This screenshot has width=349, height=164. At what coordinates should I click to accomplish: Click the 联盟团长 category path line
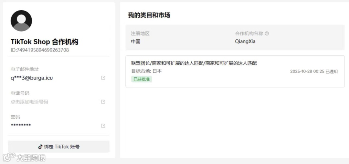pos(194,63)
